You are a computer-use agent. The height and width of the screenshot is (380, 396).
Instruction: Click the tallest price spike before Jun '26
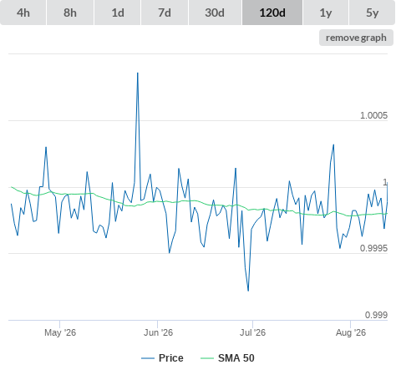pyautogui.click(x=138, y=73)
